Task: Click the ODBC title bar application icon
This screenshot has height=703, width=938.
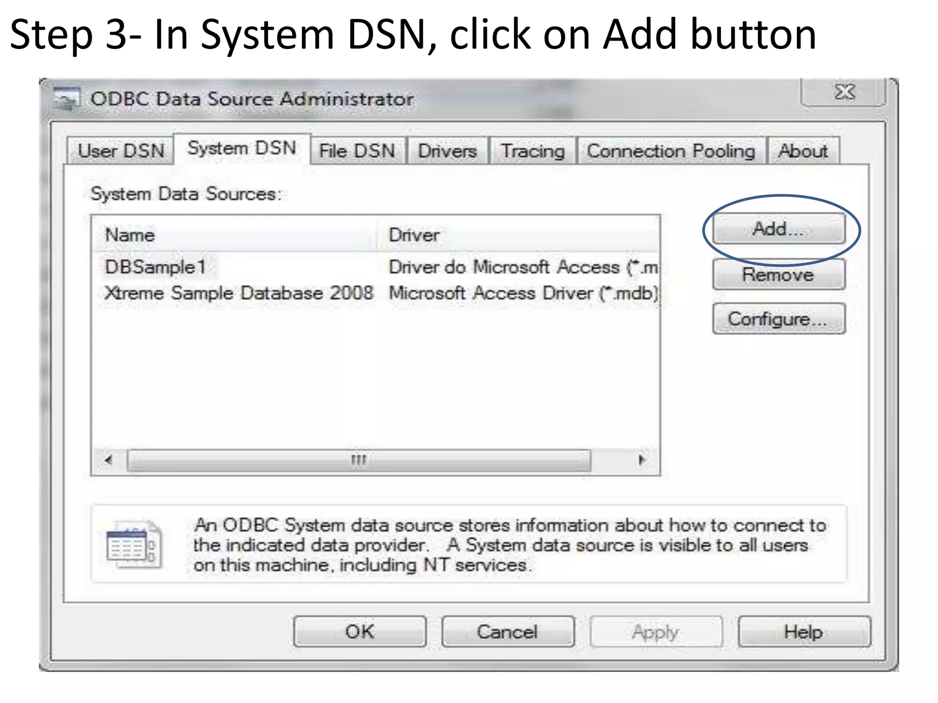Action: (66, 98)
